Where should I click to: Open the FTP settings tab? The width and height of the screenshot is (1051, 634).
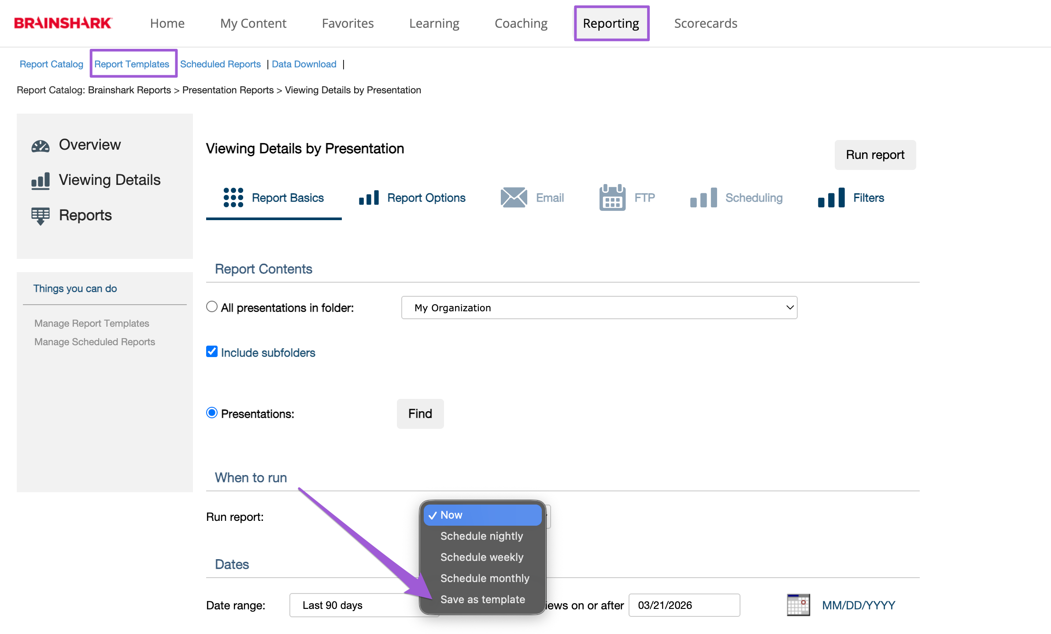pos(627,198)
